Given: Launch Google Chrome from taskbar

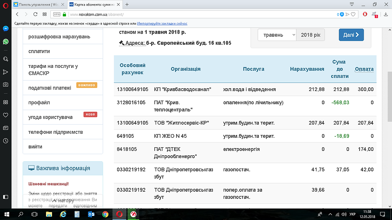Looking at the screenshot, I should 105,214.
